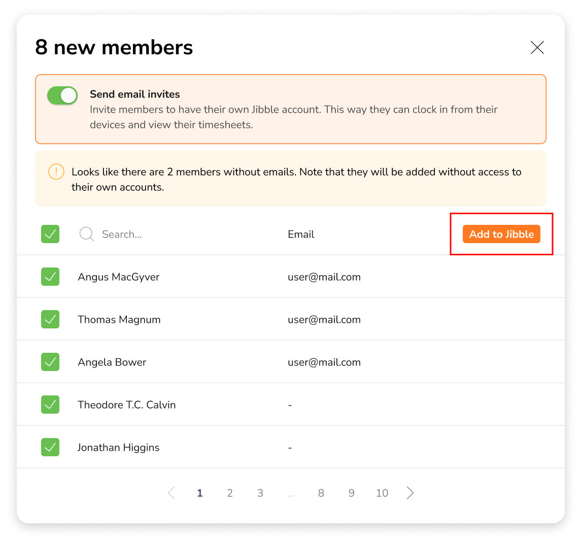Image resolution: width=581 pixels, height=537 pixels.
Task: Uncheck Angela Bower's checkbox
Action: (50, 362)
